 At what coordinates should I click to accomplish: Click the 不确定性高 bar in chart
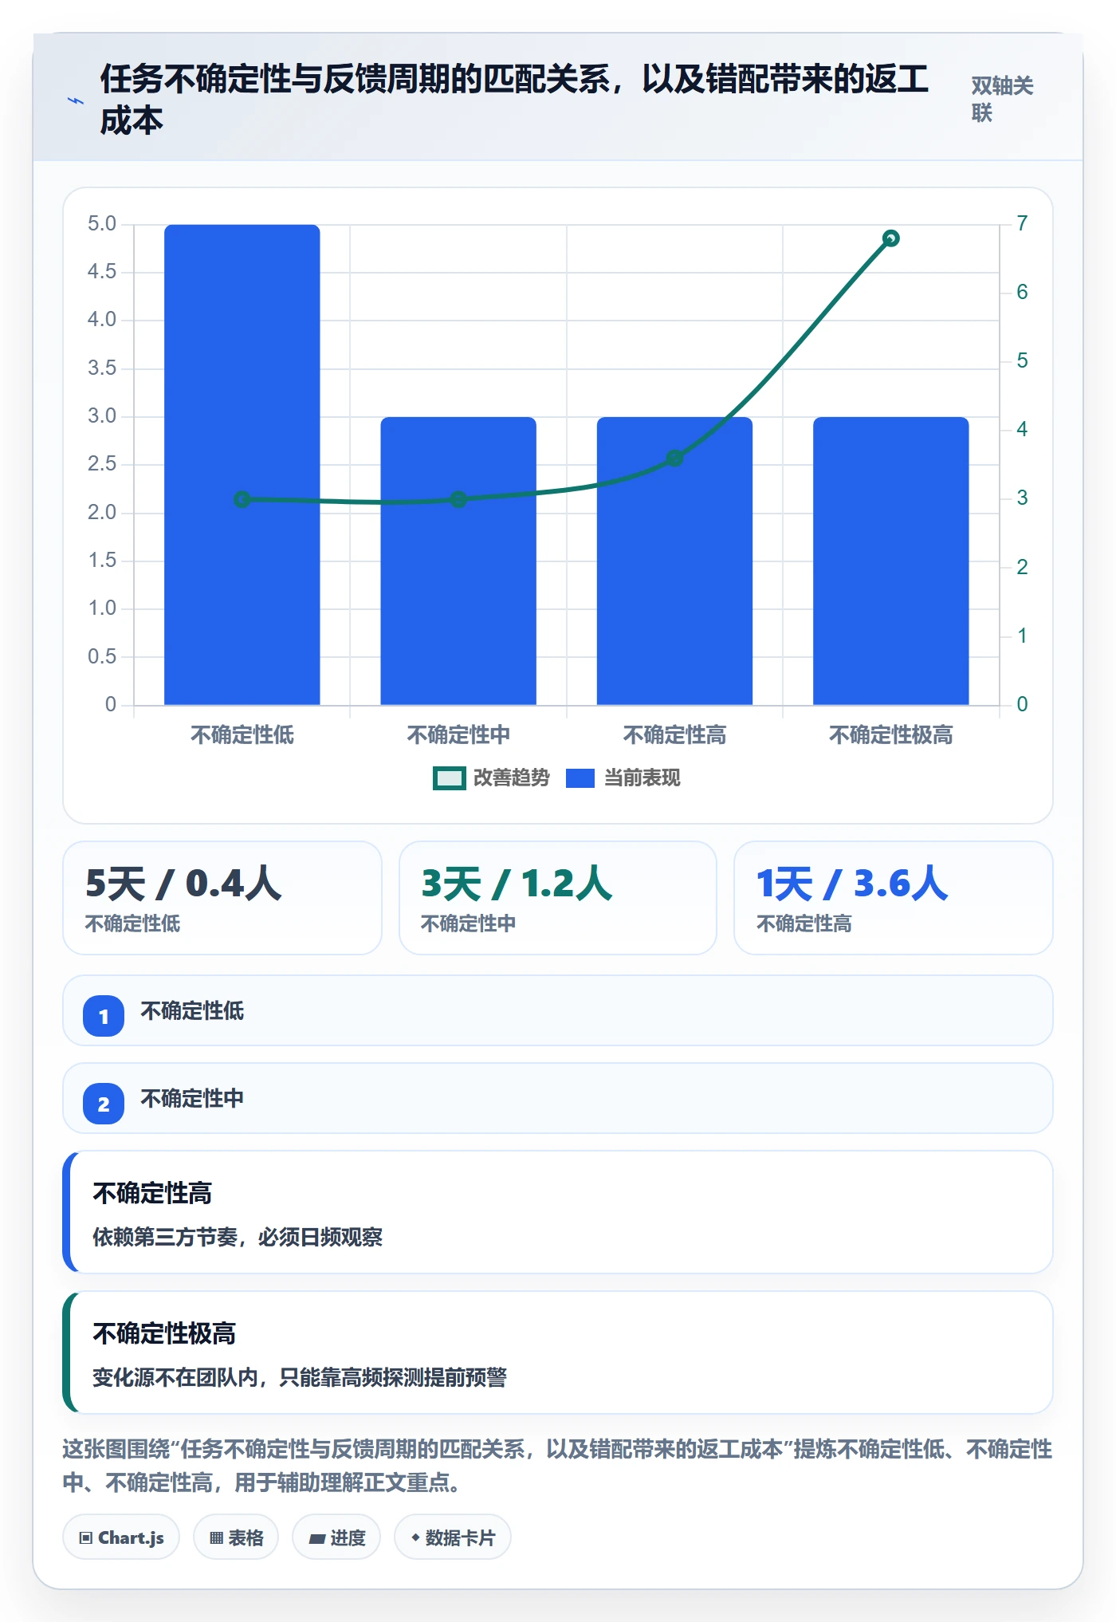click(x=674, y=561)
